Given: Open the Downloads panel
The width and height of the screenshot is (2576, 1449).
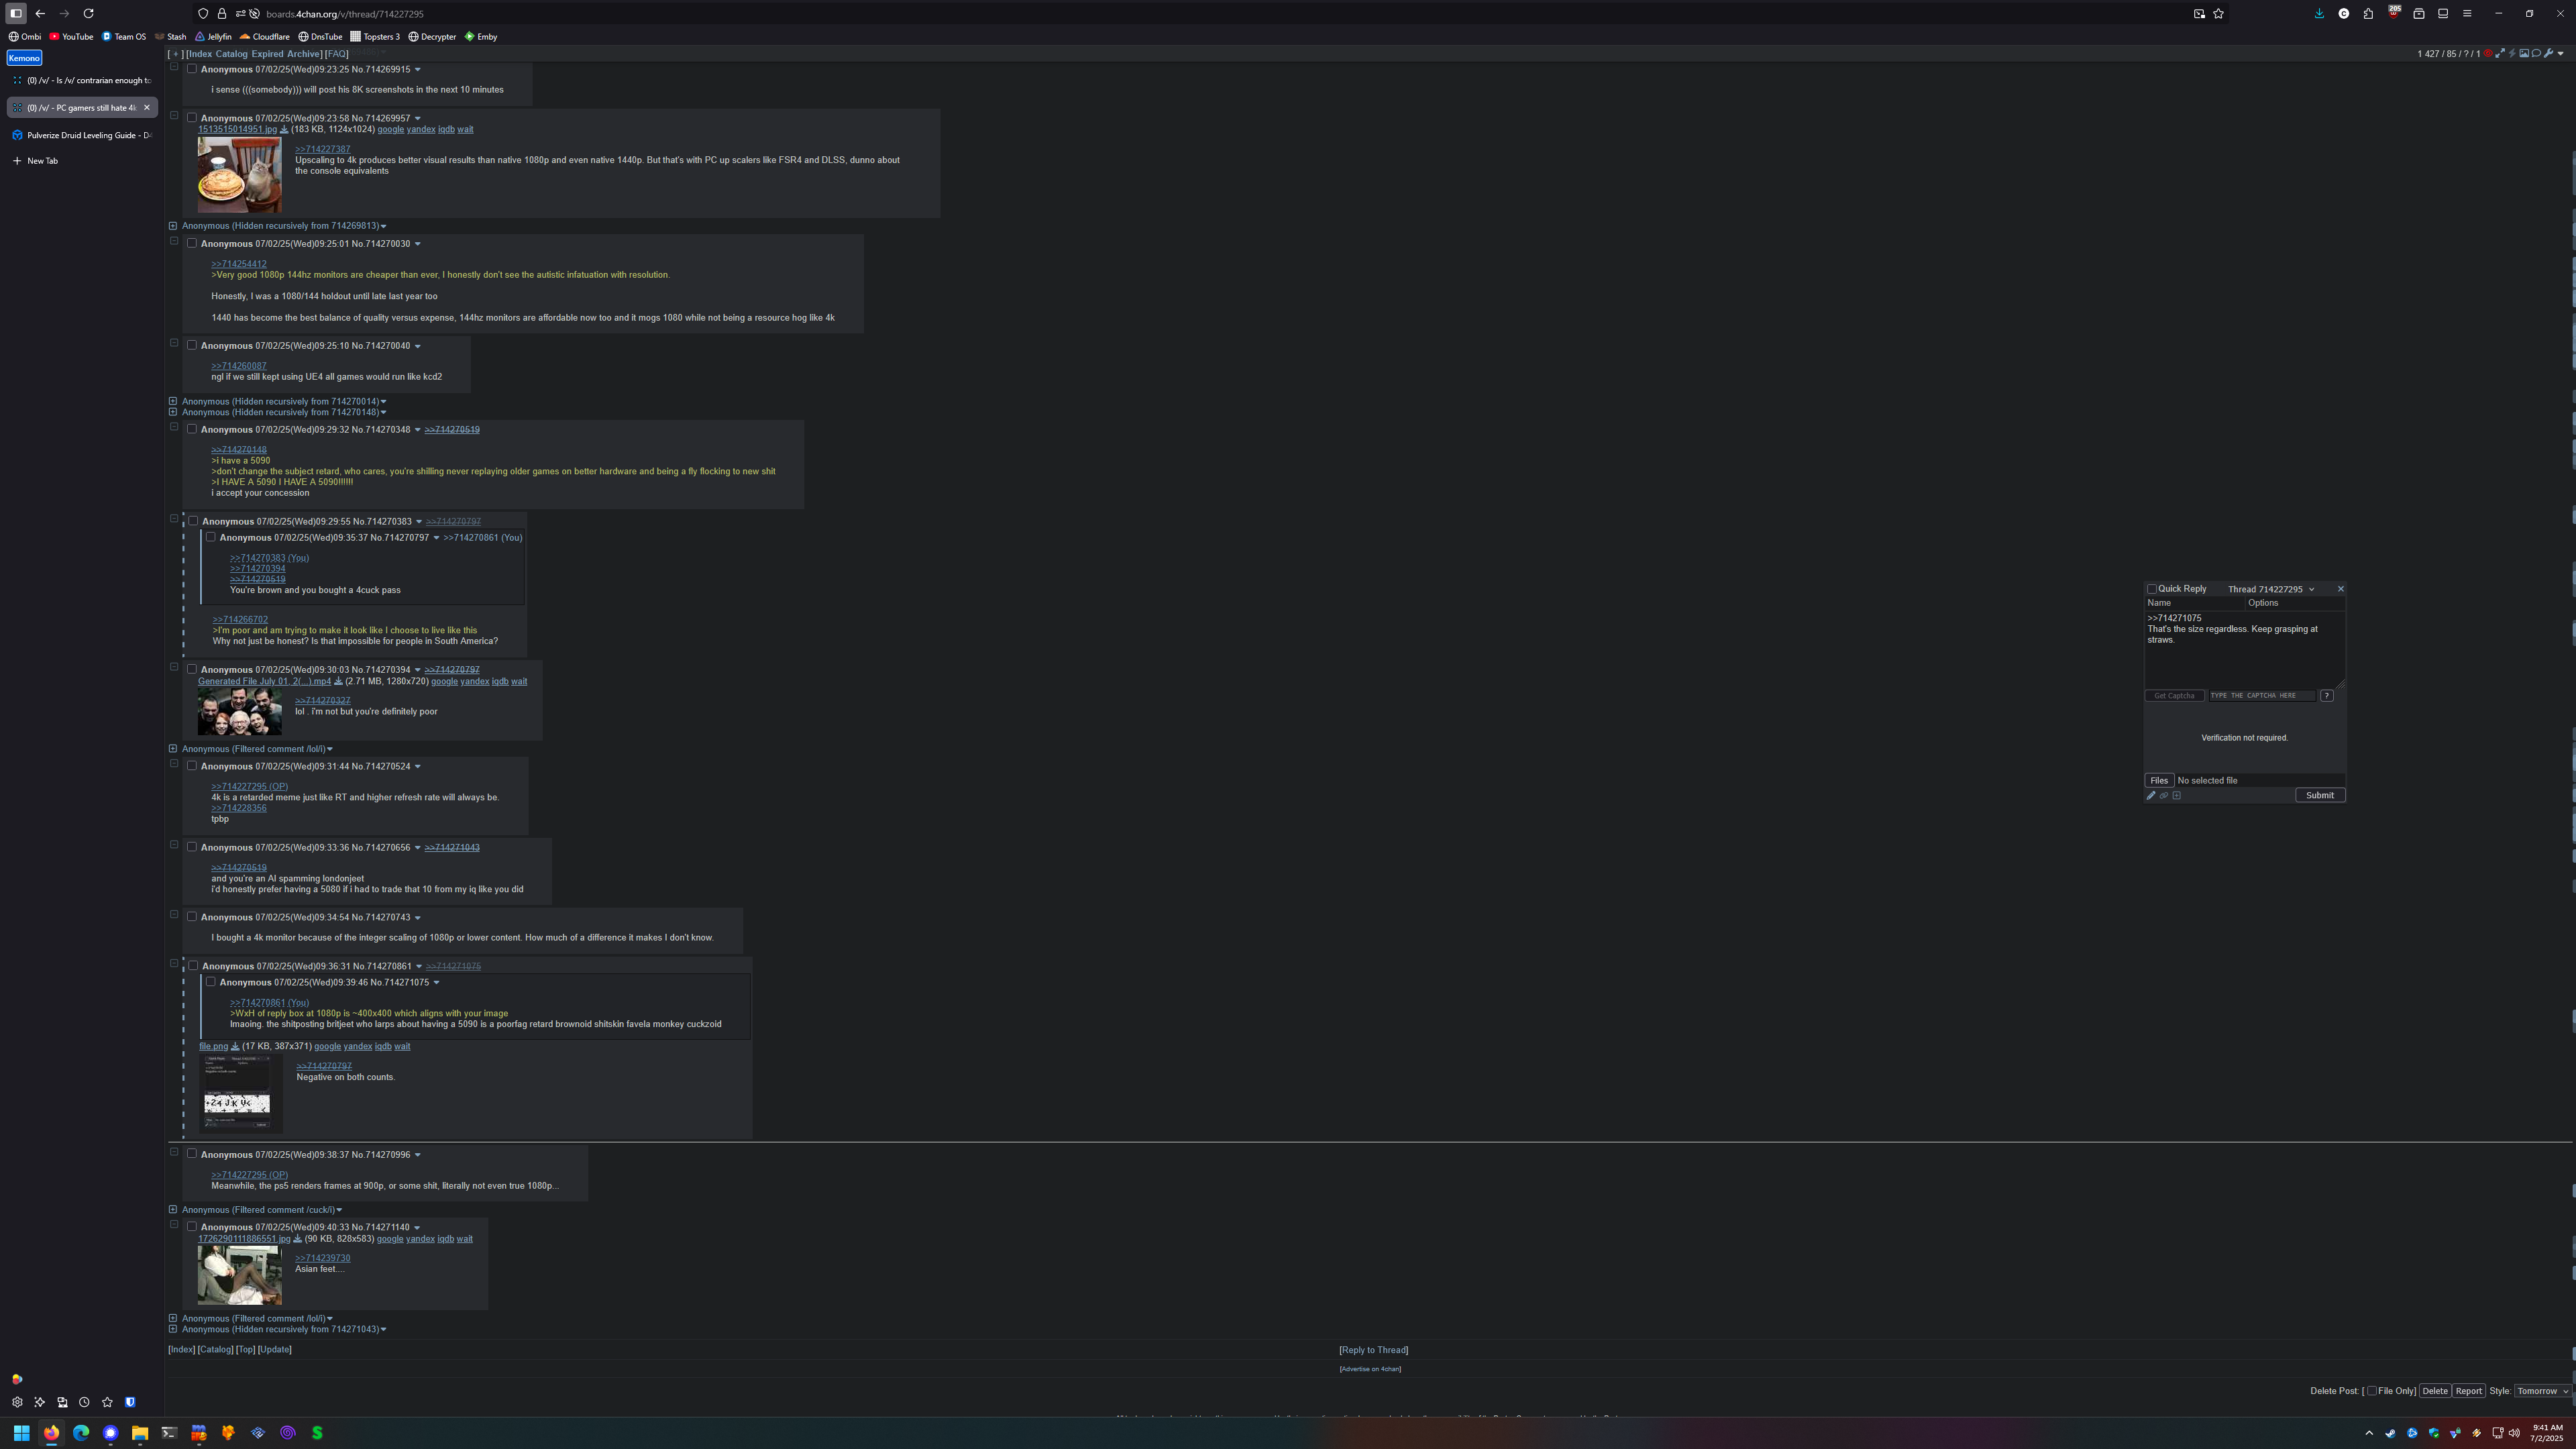Looking at the screenshot, I should tap(2319, 14).
